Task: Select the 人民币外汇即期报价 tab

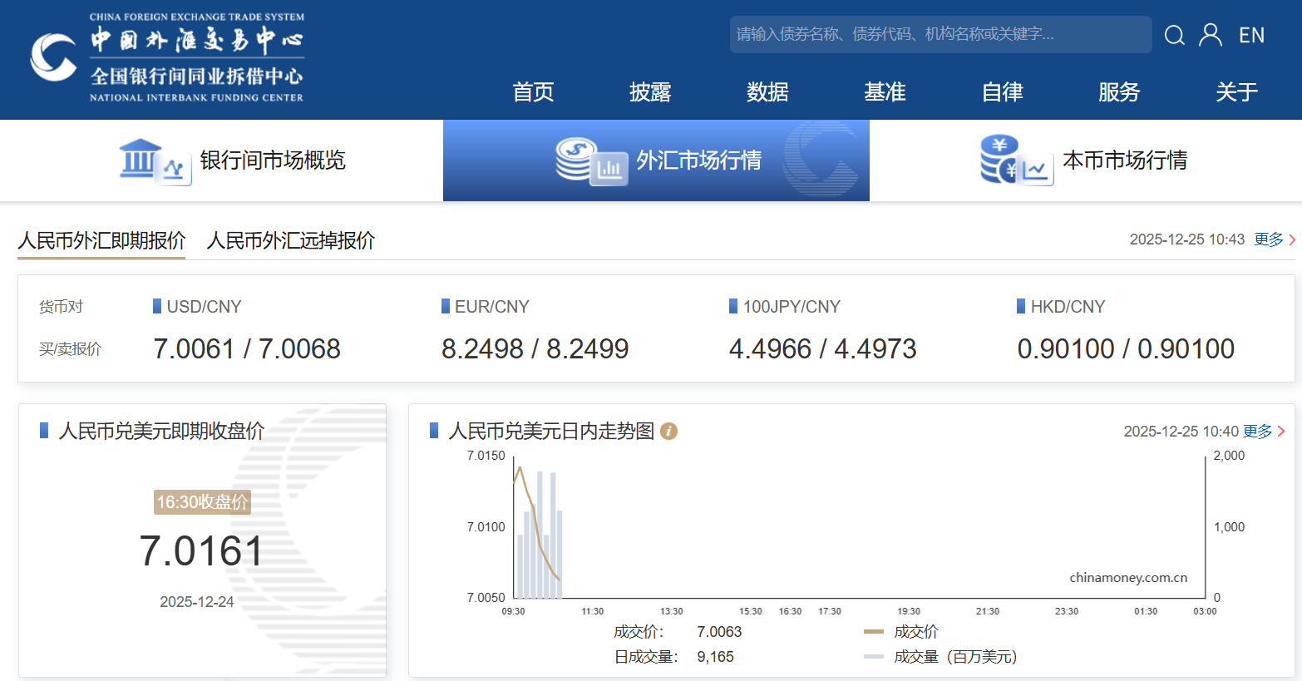Action: pyautogui.click(x=101, y=240)
